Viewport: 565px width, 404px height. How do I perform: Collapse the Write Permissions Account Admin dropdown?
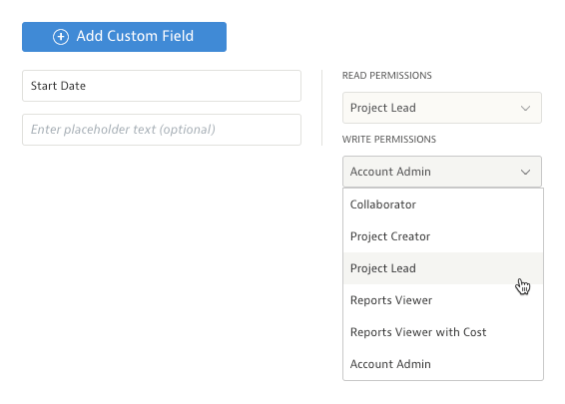pyautogui.click(x=442, y=172)
